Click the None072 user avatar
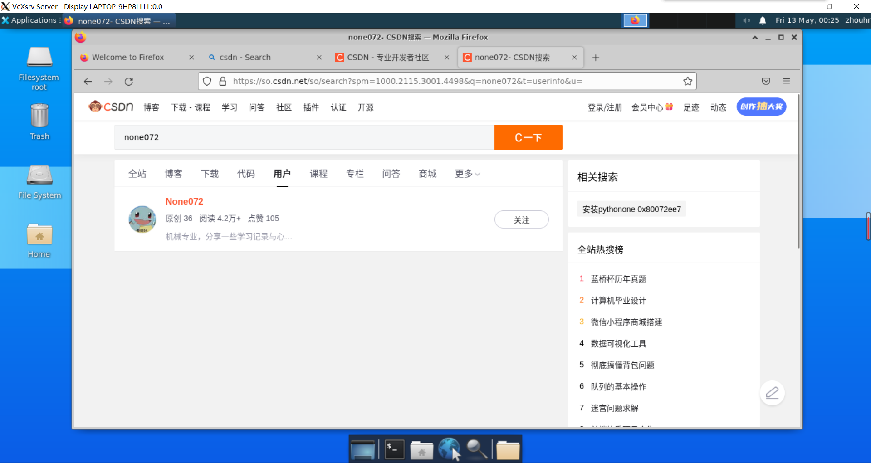 coord(142,219)
